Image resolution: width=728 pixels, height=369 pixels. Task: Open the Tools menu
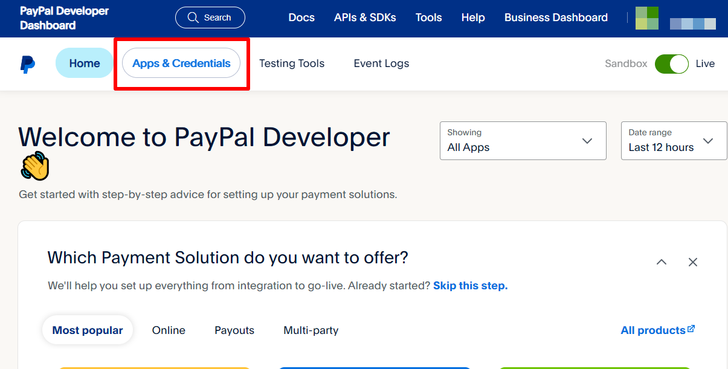(x=429, y=18)
